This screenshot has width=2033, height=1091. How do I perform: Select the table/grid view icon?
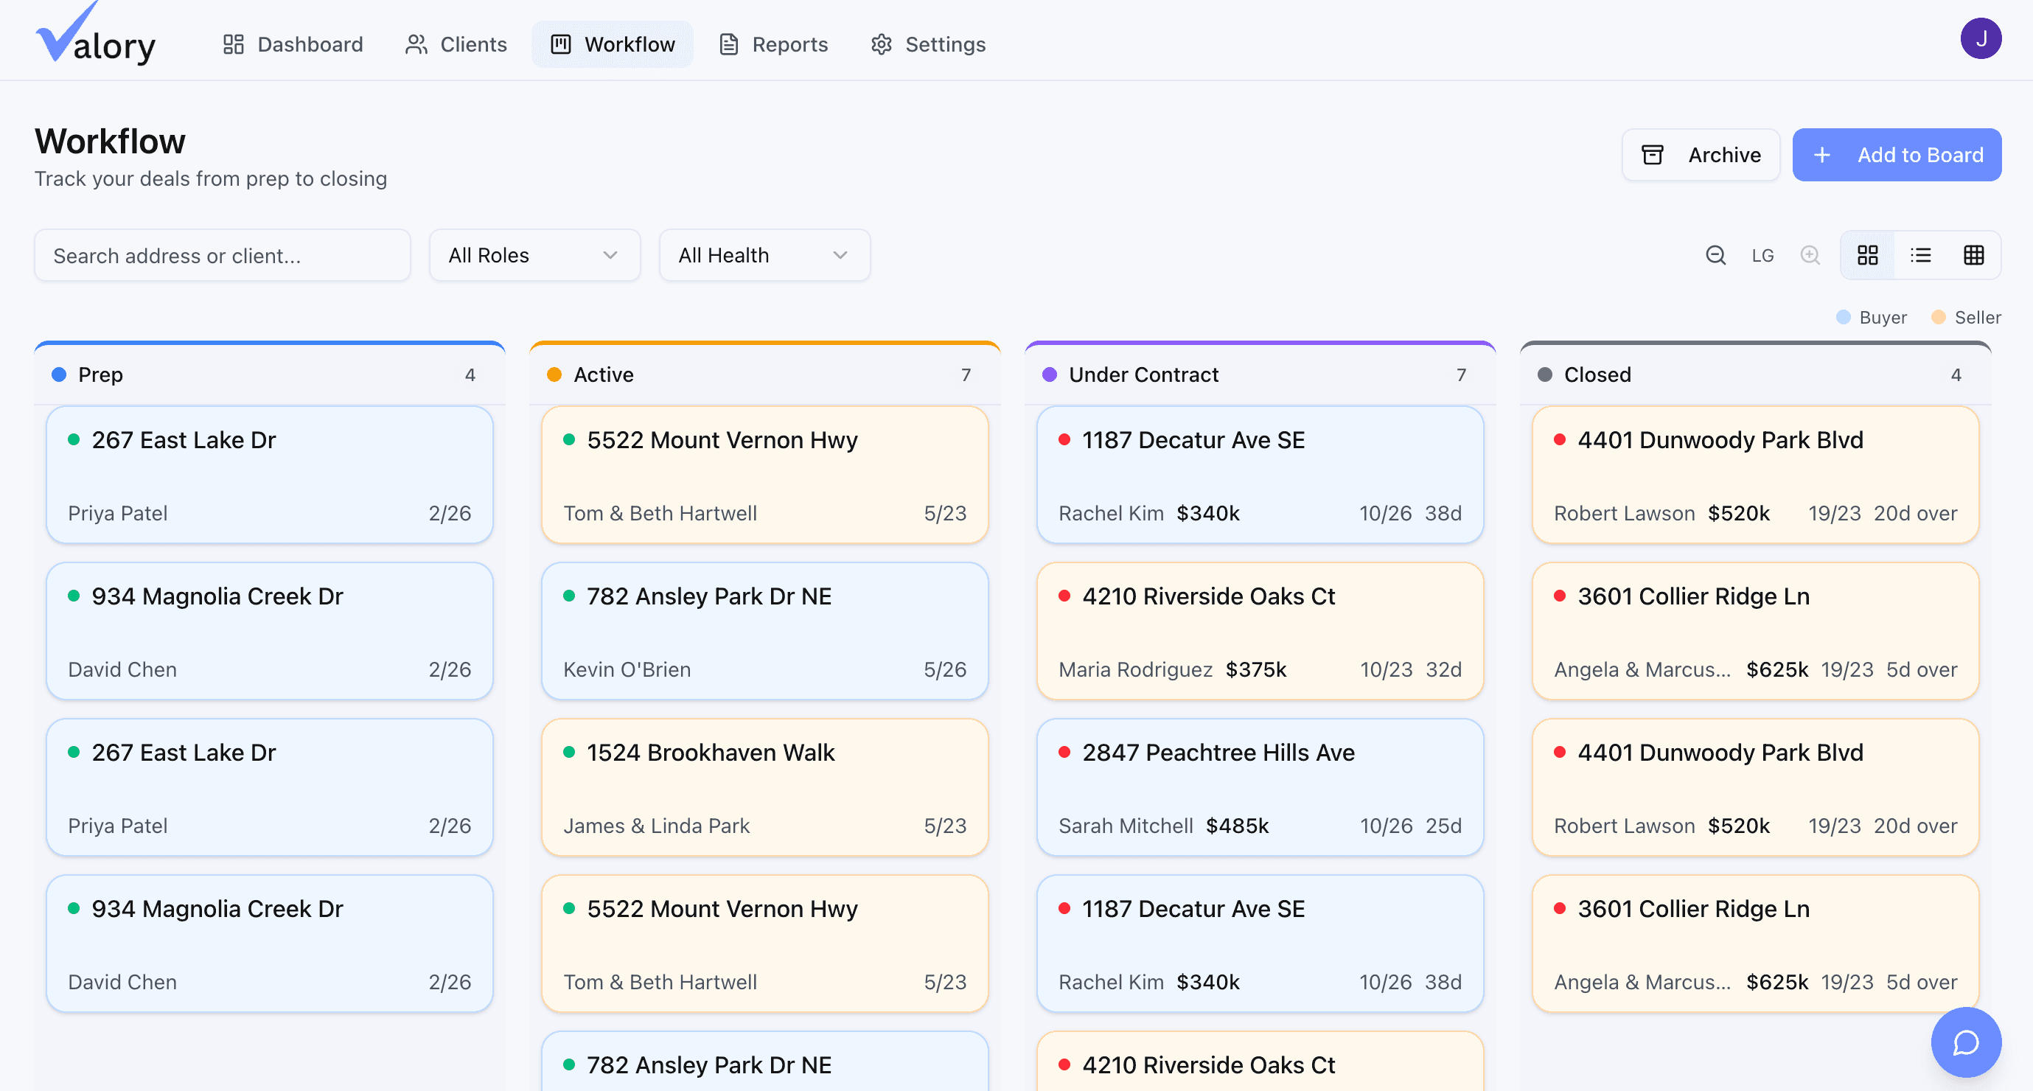[1974, 255]
